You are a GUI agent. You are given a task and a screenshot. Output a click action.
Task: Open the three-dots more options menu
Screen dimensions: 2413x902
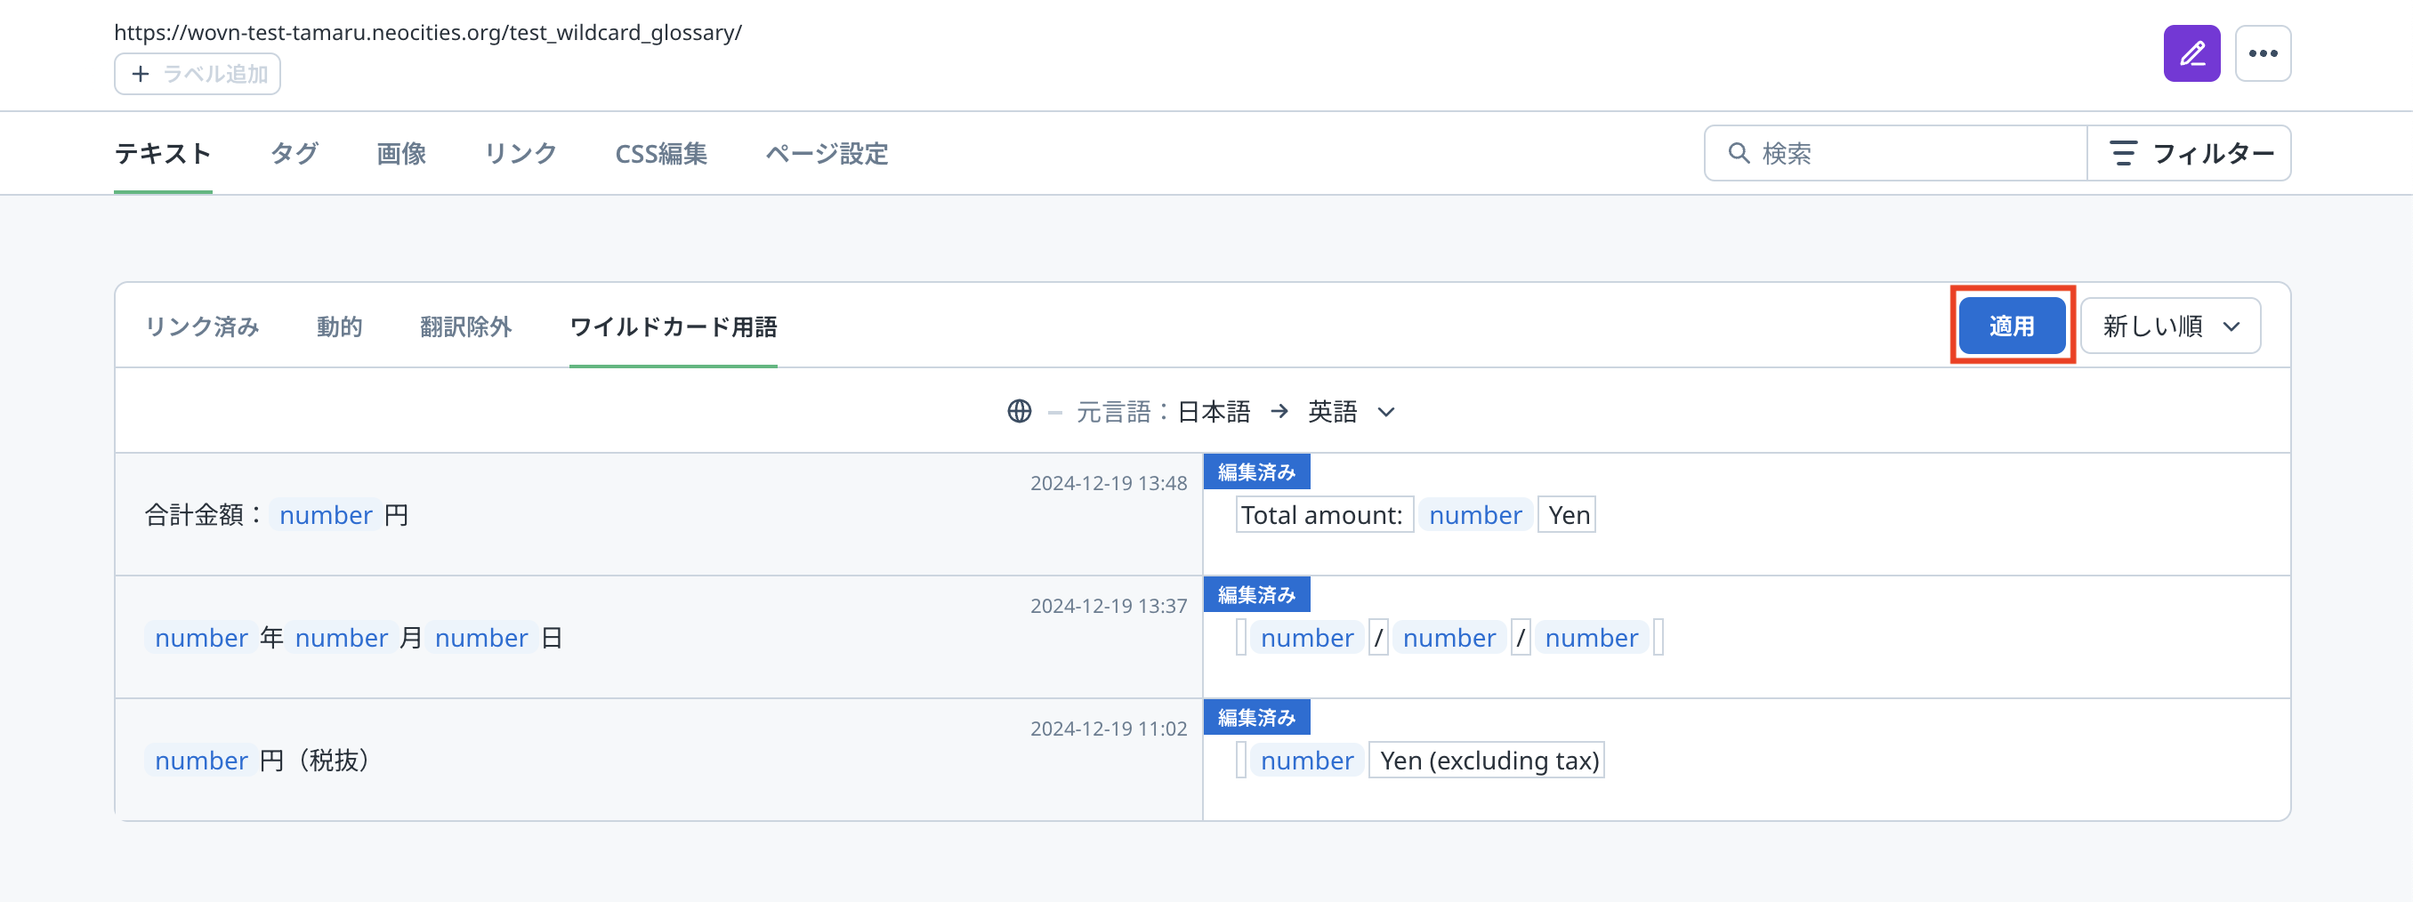tap(2262, 53)
